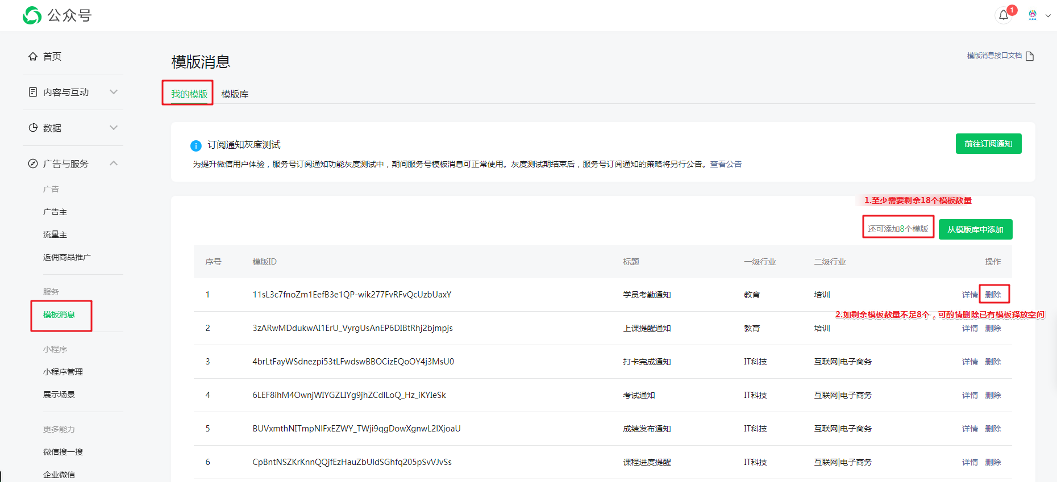1057x482 pixels.
Task: Click the 从模版库中添加 button
Action: (x=975, y=229)
